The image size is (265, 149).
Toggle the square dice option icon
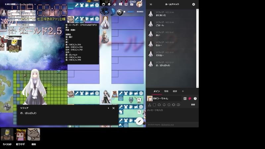(x=154, y=105)
